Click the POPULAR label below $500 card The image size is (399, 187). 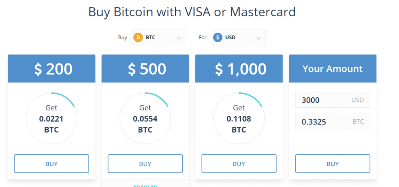145,186
